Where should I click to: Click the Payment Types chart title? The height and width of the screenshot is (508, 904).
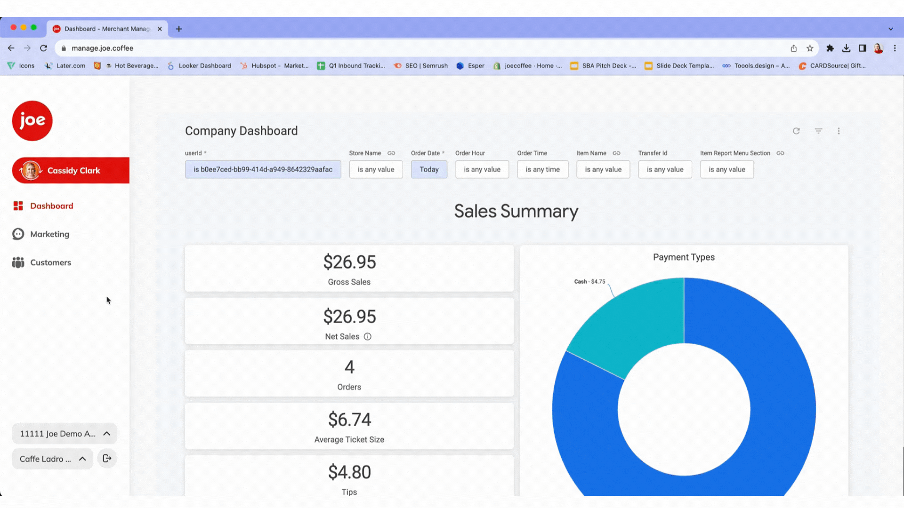pos(684,257)
